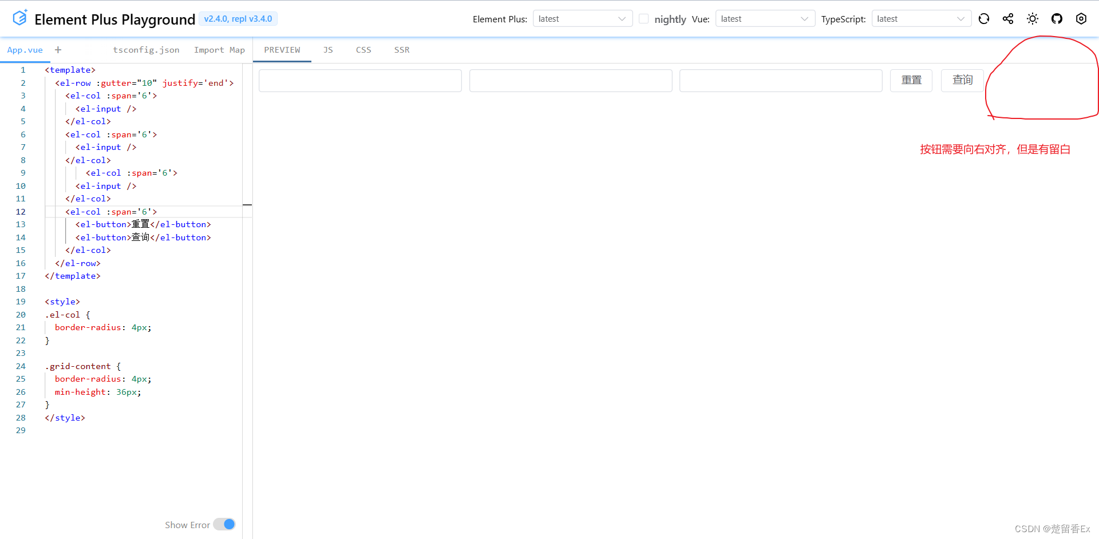This screenshot has width=1099, height=539.
Task: Click the third preview input field
Action: [781, 81]
